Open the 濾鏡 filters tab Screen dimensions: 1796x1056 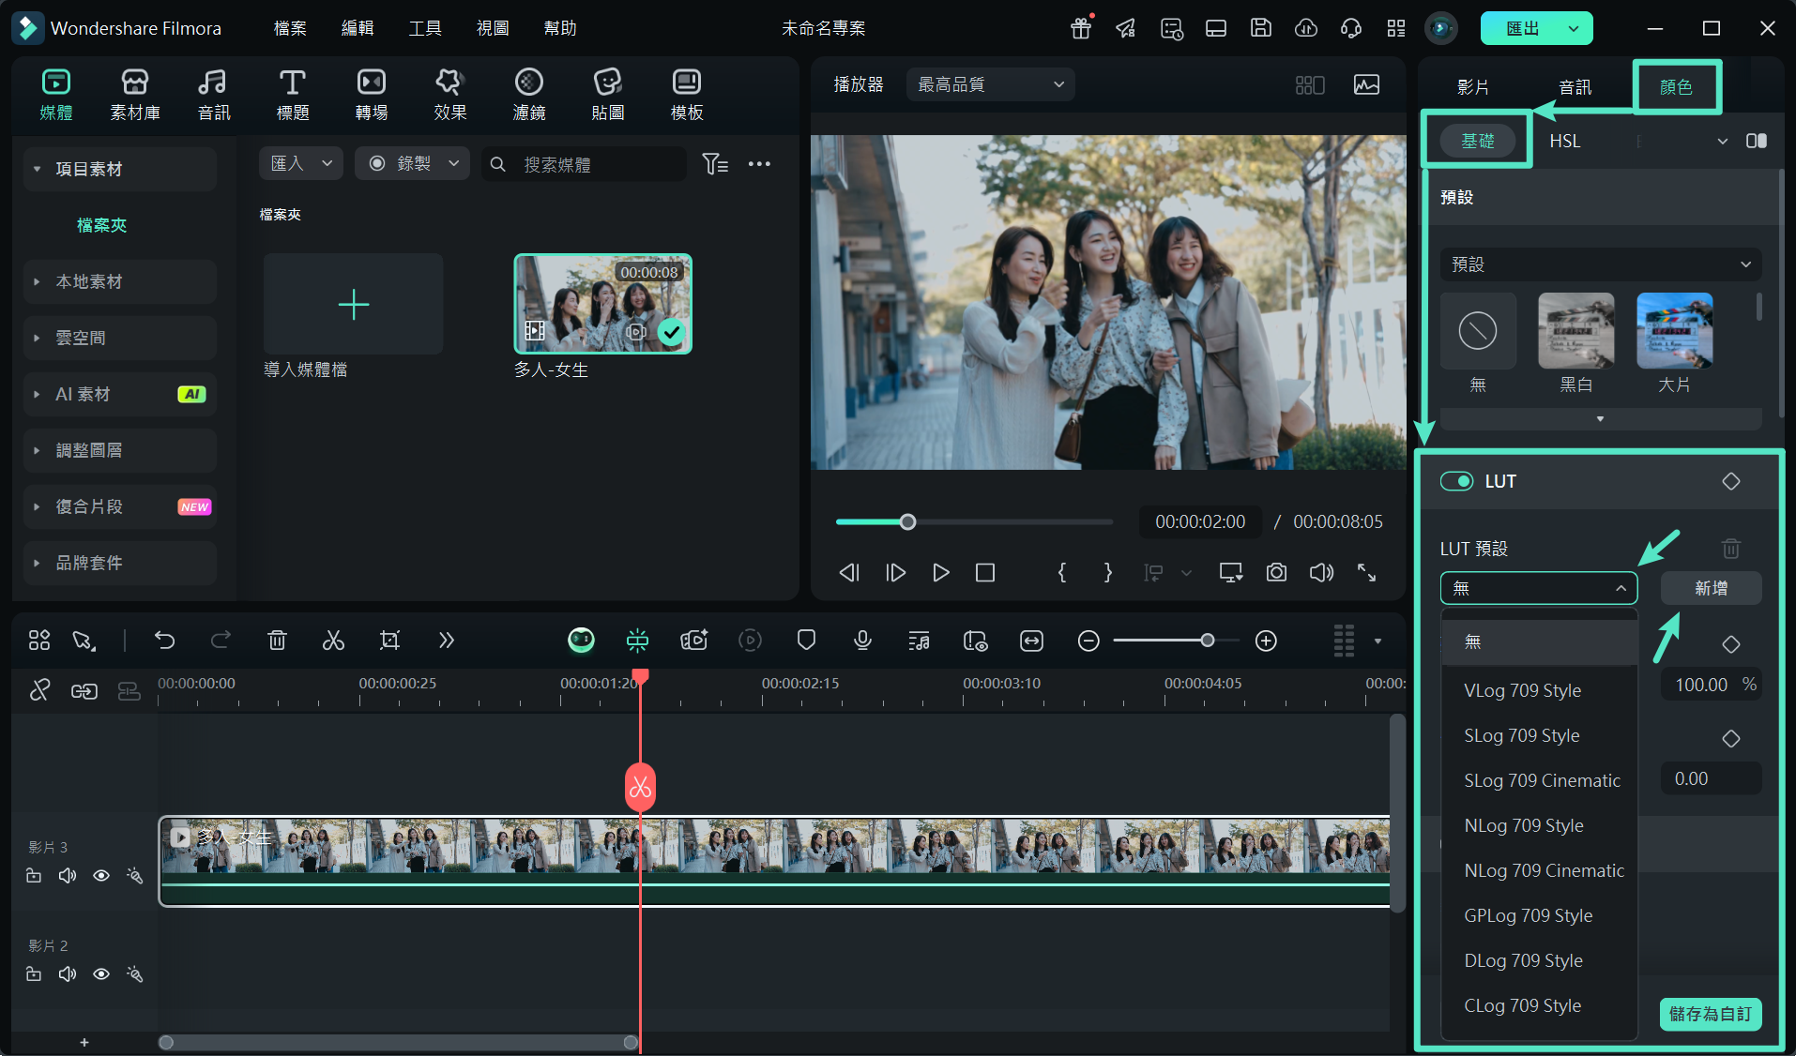tap(528, 95)
